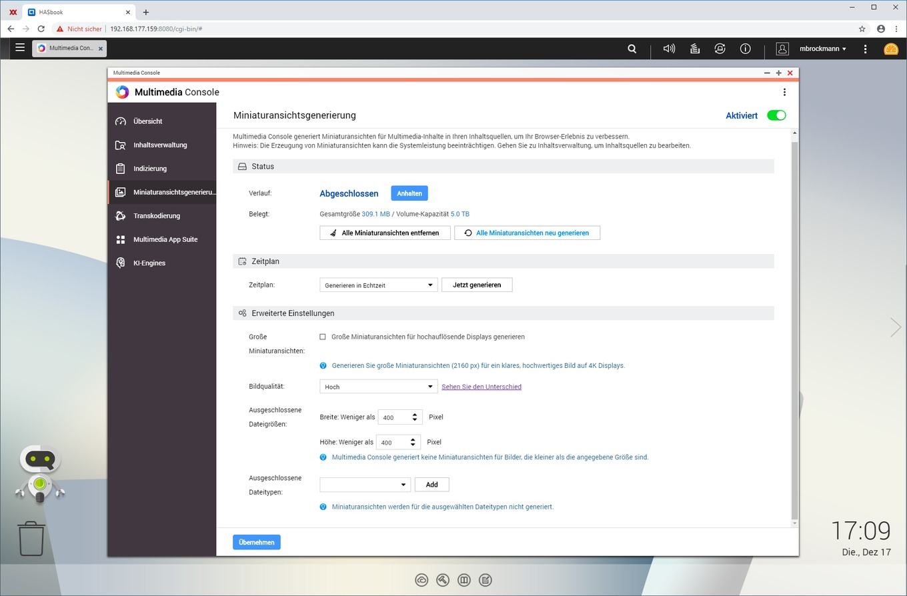Screen dimensions: 907x596
Task: Click the Anhalten button
Action: (x=409, y=193)
